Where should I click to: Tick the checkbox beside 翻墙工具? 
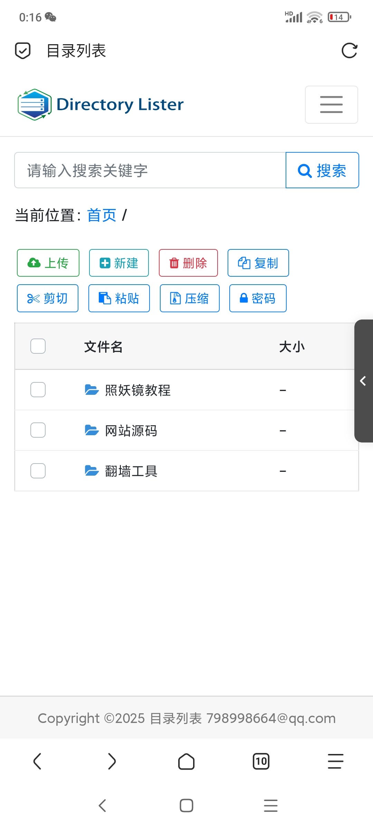[38, 471]
